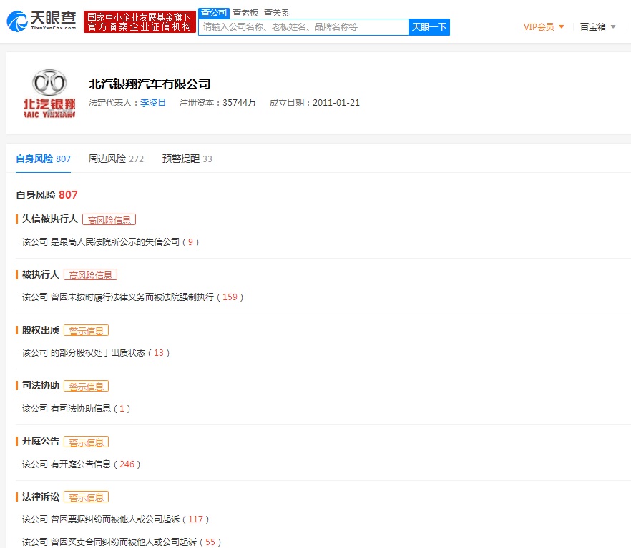Click the 开庭公告 section heading
The image size is (631, 548).
click(40, 441)
